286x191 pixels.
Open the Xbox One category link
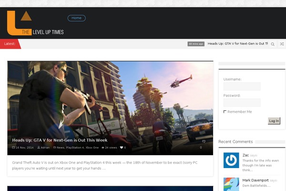coord(92,148)
